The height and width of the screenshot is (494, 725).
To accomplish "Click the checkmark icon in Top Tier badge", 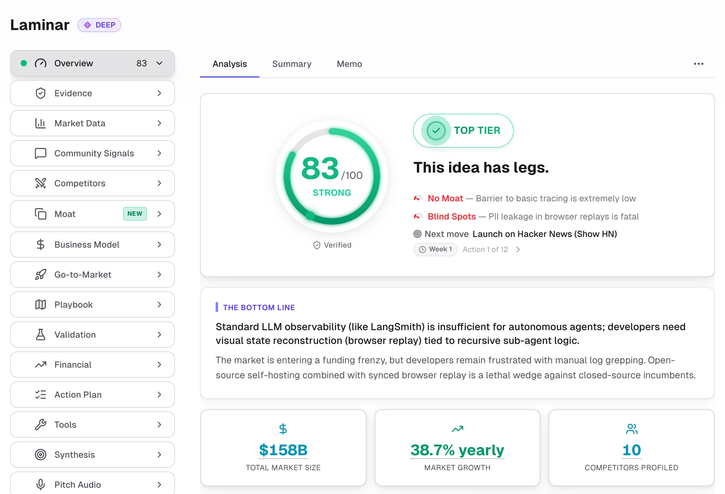I will (x=436, y=131).
